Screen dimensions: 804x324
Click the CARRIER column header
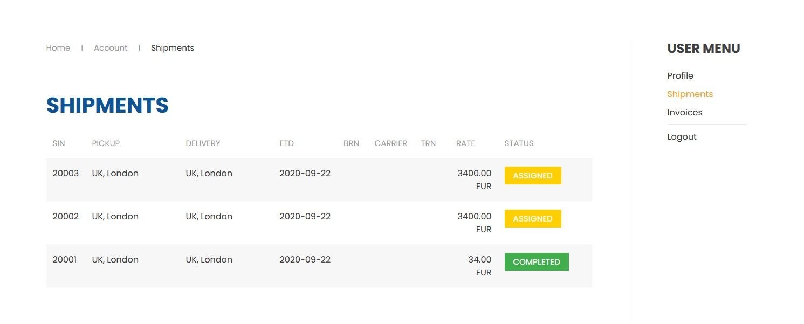390,143
